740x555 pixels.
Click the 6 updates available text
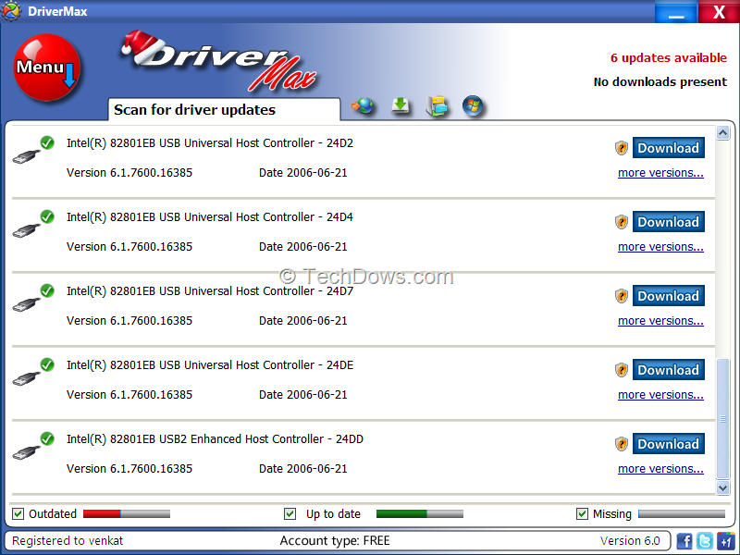point(669,57)
